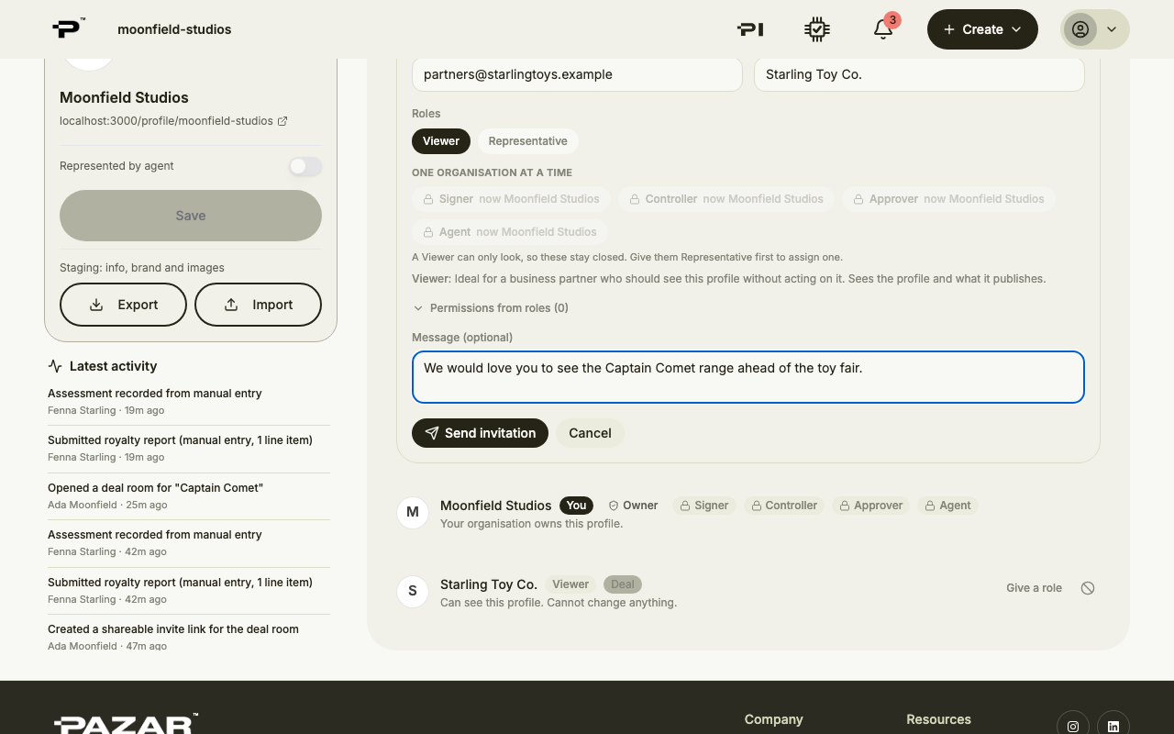1174x734 pixels.
Task: Open the LinkedIn footer icon
Action: tap(1113, 726)
